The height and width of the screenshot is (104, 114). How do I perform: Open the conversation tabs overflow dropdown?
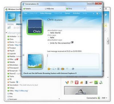100,9
